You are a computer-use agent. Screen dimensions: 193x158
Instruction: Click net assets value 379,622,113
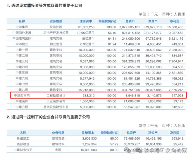tap(153, 27)
